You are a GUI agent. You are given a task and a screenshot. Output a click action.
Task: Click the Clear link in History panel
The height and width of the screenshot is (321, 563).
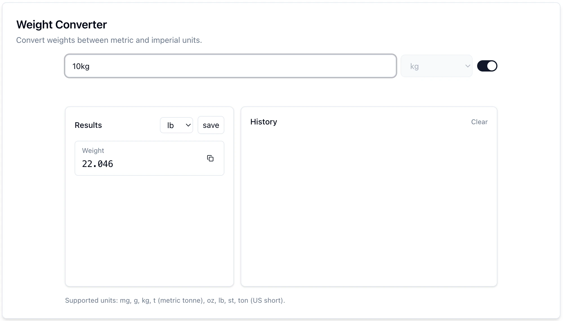pyautogui.click(x=479, y=122)
